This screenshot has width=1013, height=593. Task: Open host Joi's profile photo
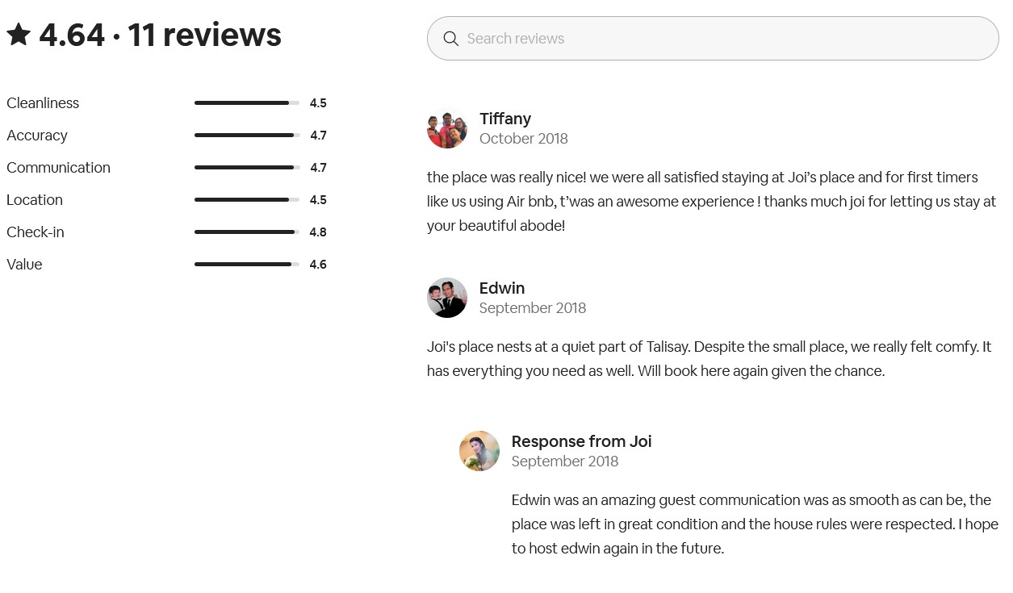coord(479,451)
